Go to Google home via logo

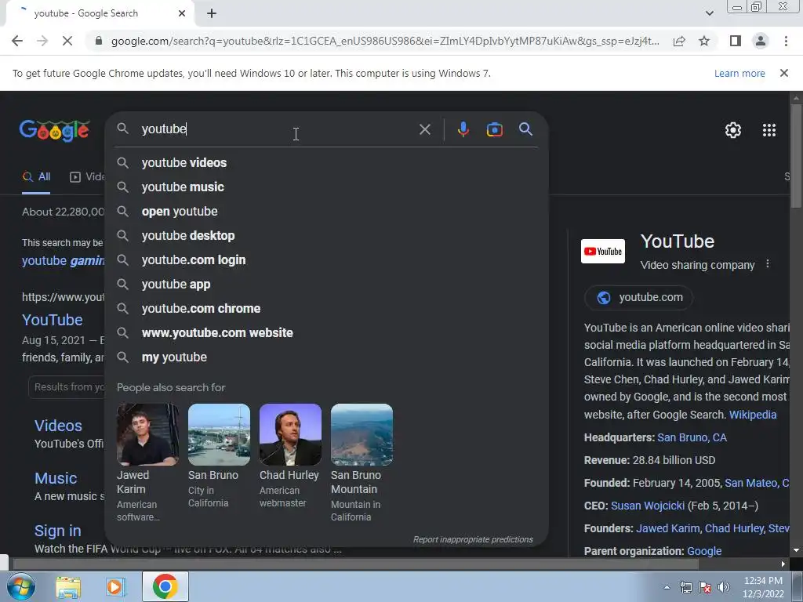coord(55,130)
